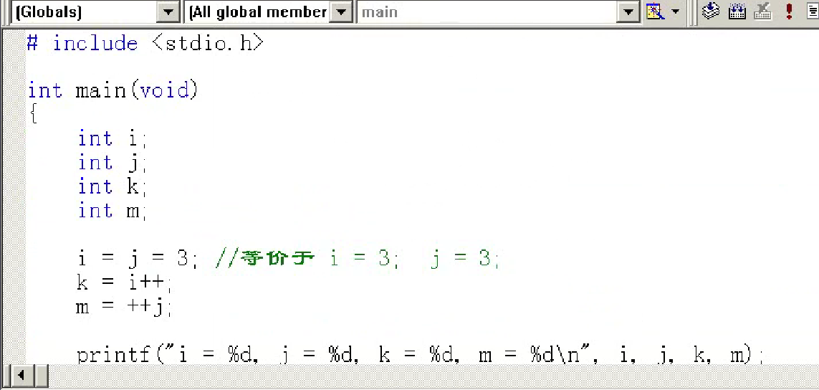
Task: Open the WizardBar actions dropdown arrow
Action: click(676, 11)
